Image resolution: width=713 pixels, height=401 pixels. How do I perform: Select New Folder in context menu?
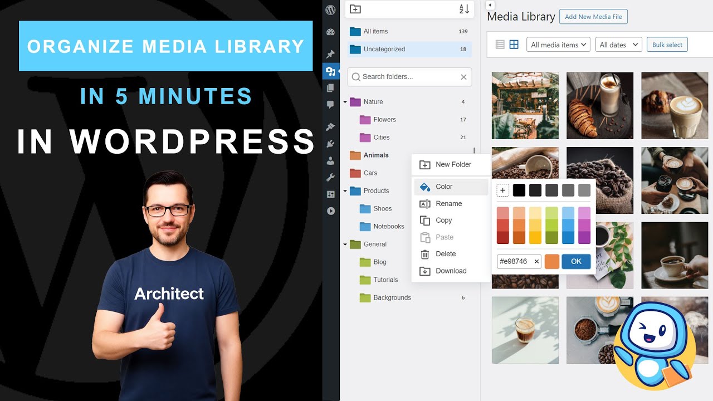click(x=451, y=165)
